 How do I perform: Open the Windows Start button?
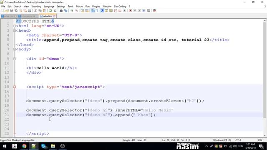(5, 146)
